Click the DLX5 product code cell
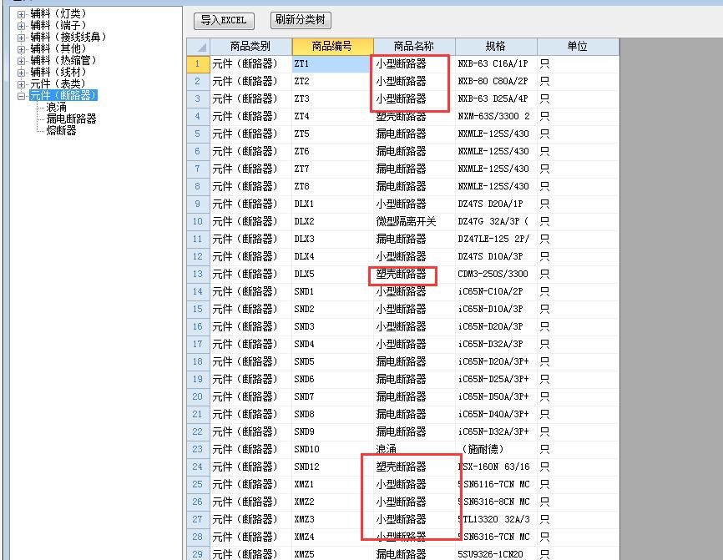Image resolution: width=723 pixels, height=560 pixels. [x=332, y=274]
